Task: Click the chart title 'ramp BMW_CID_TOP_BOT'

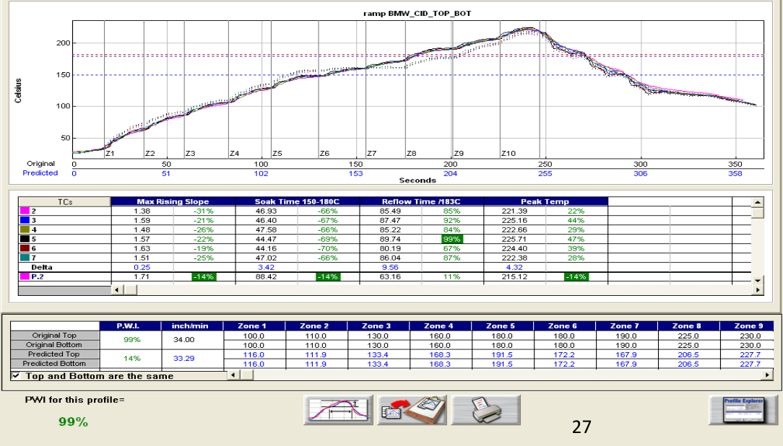Action: 417,14
